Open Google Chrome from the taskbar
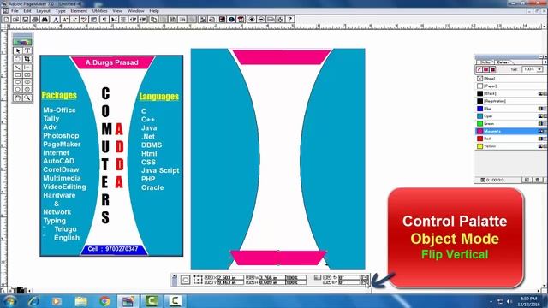 104,300
